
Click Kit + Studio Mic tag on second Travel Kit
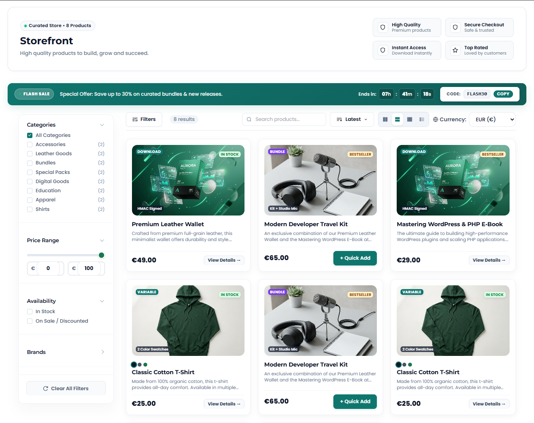(x=283, y=349)
